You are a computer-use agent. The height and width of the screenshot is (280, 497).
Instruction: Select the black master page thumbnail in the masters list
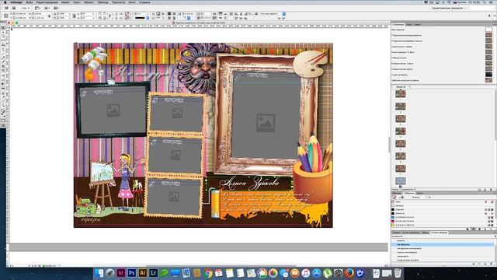488,75
